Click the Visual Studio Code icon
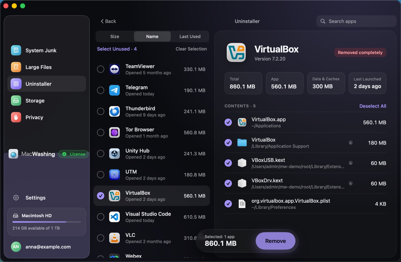 (115, 217)
